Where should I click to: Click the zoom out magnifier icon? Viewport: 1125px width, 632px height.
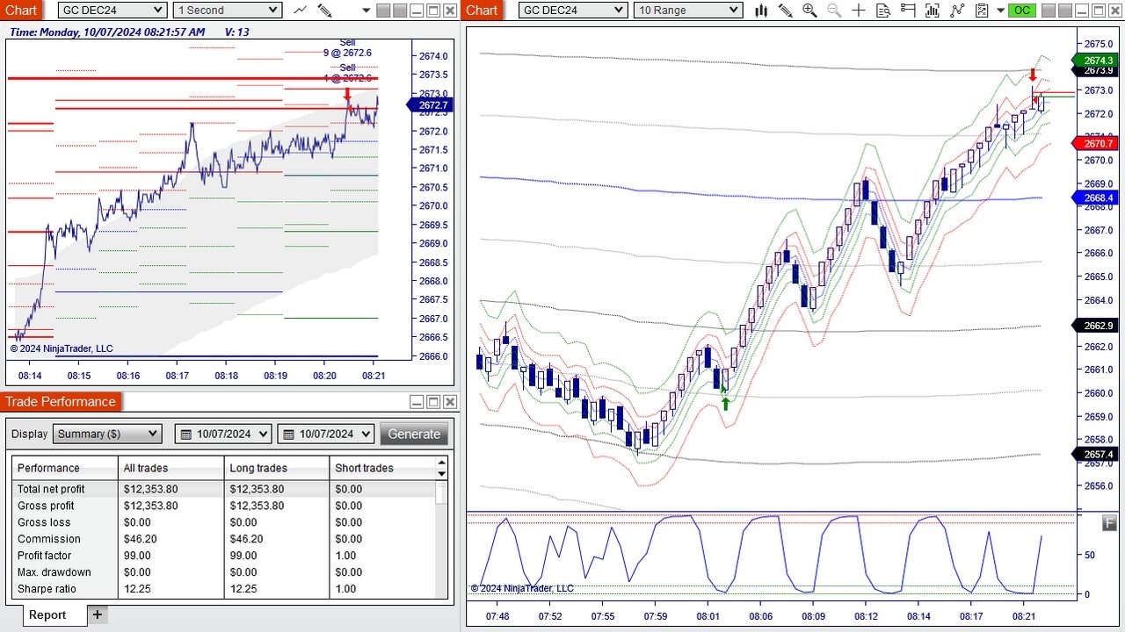834,11
